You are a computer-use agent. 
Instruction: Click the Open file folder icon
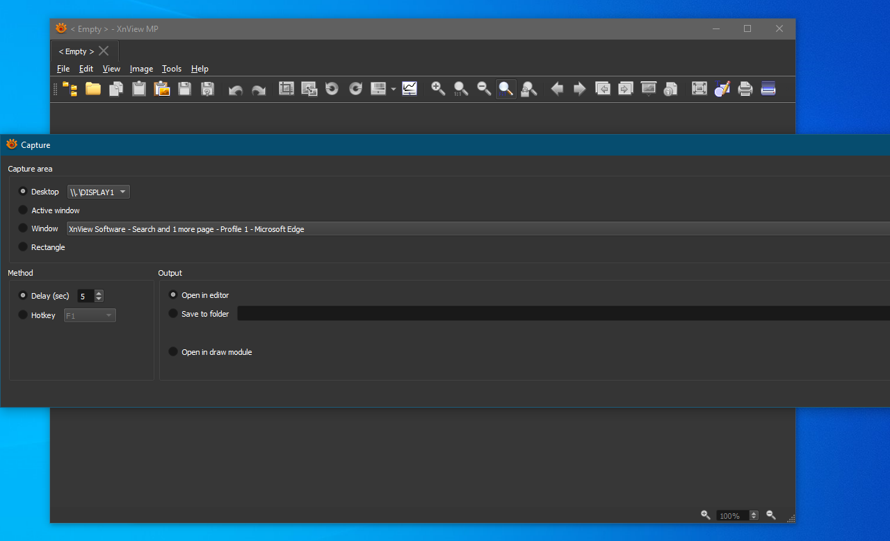coord(93,89)
